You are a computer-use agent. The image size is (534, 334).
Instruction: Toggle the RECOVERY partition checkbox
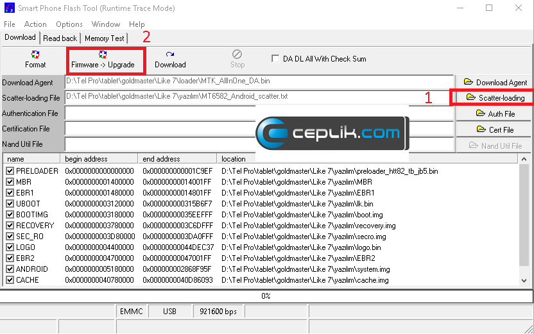(10, 226)
